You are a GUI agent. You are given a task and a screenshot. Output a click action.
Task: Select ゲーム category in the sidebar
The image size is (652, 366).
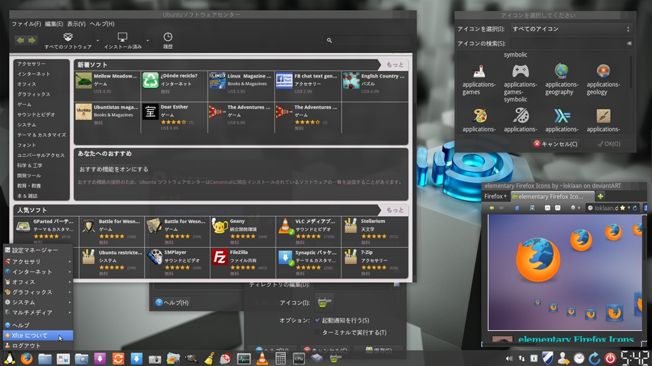point(24,104)
